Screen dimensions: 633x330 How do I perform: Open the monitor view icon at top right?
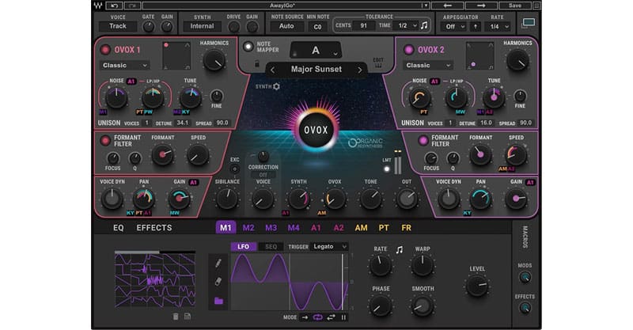[529, 23]
